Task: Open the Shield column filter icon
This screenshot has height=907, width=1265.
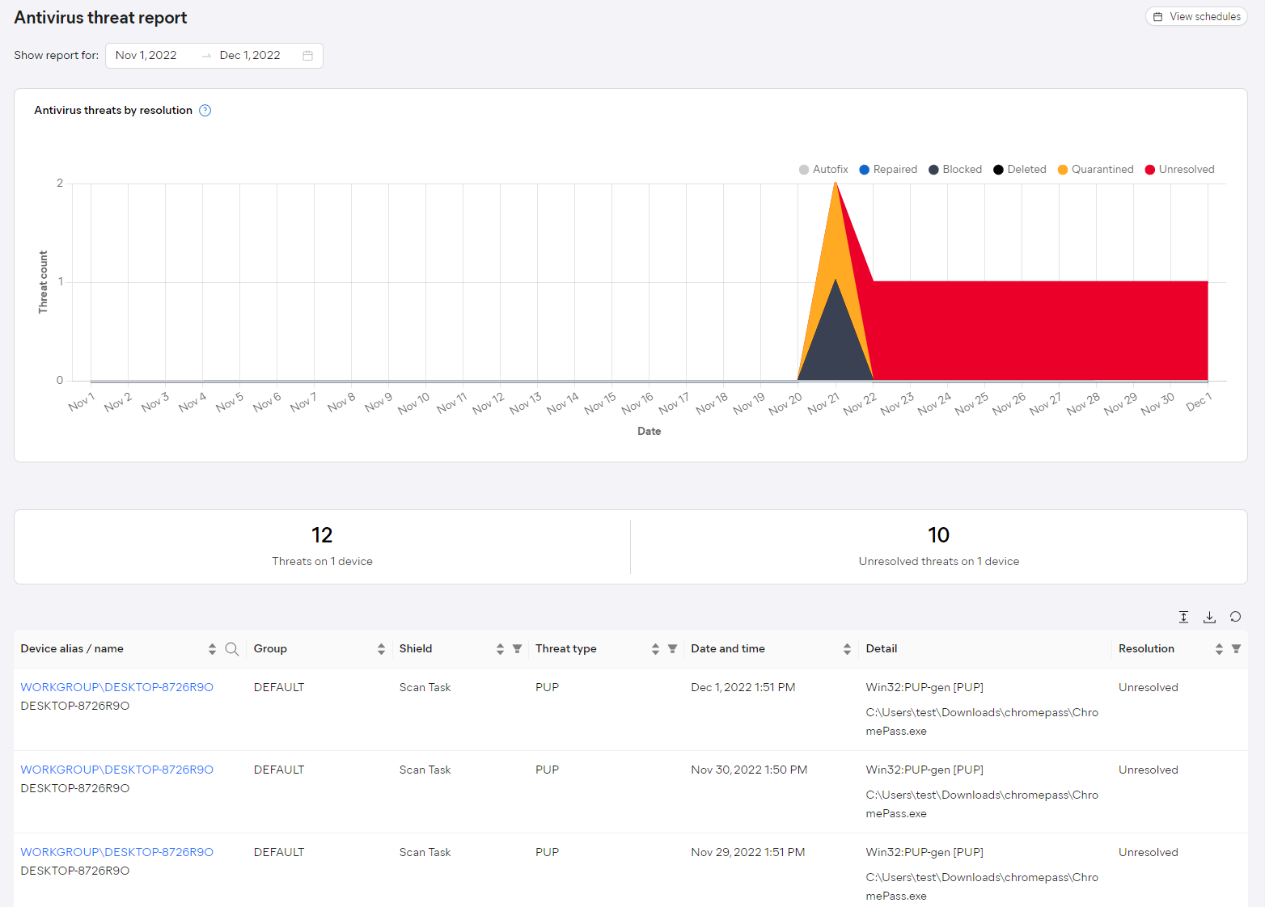Action: (518, 649)
